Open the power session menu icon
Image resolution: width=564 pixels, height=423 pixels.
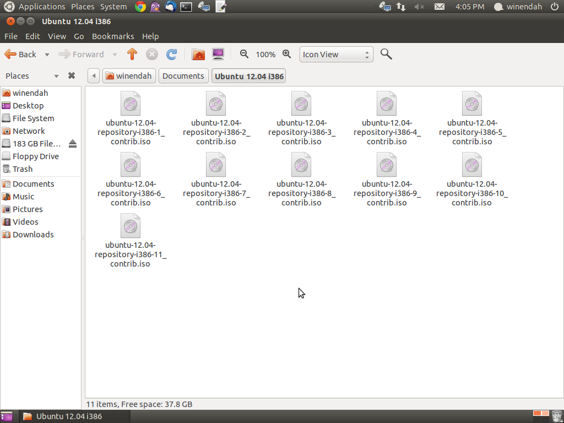coord(555,7)
